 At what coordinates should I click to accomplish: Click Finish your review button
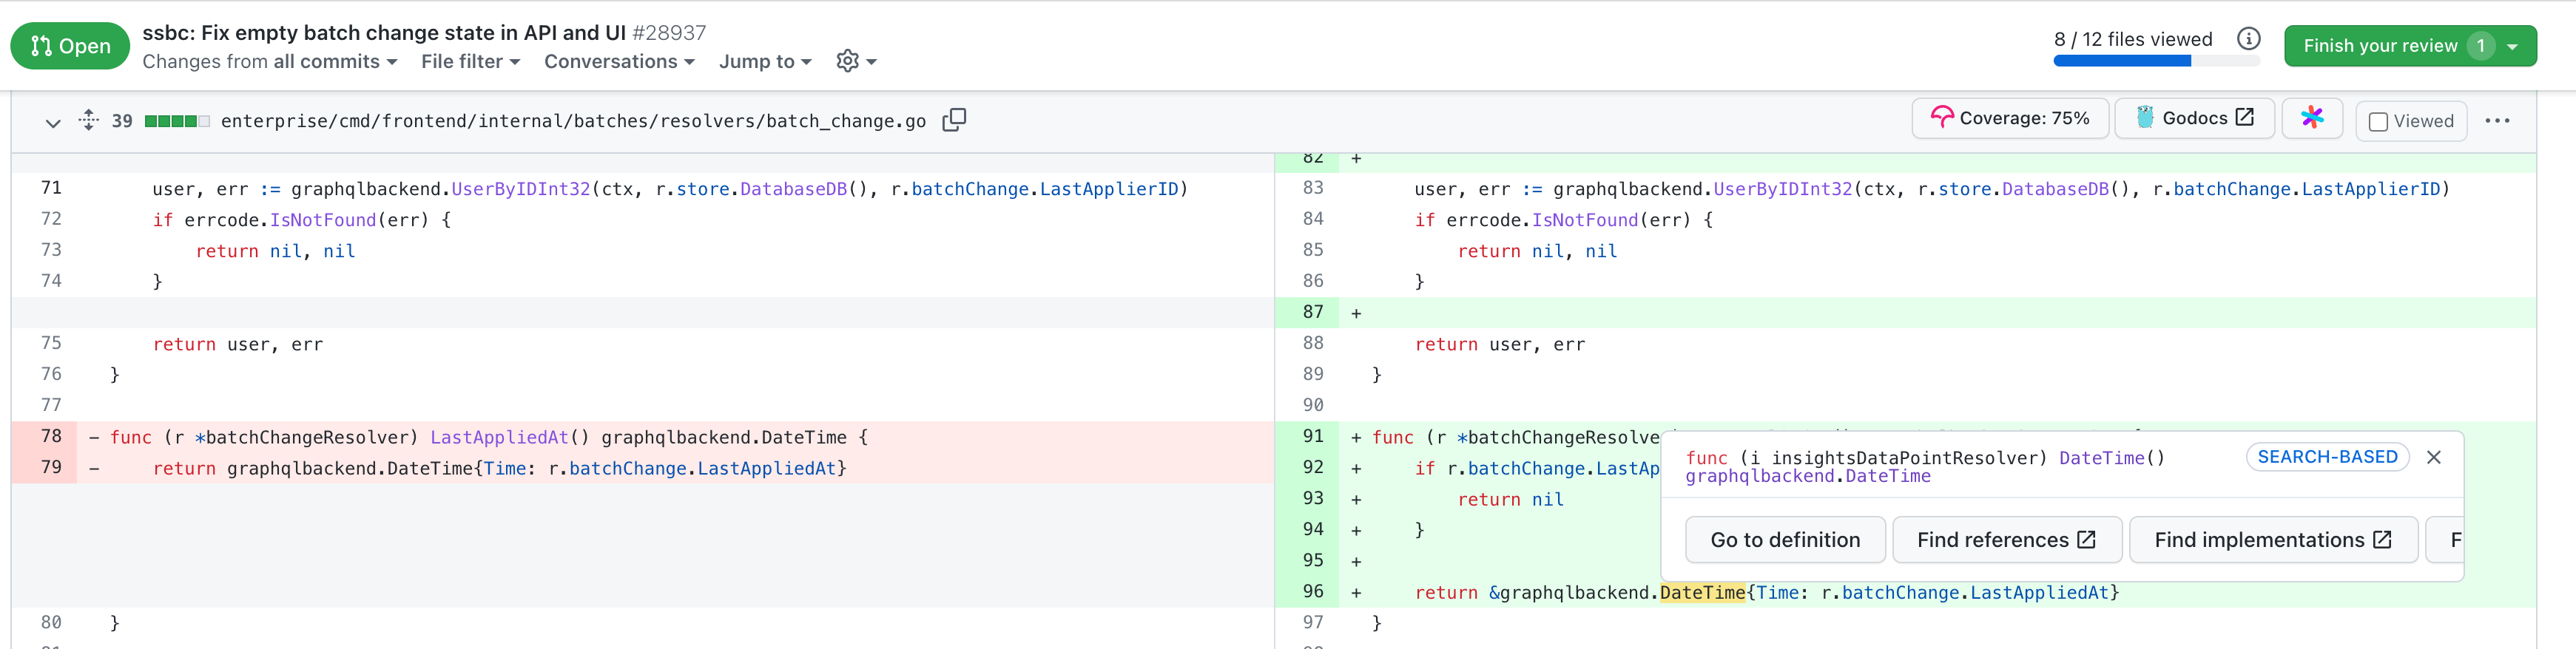click(2409, 46)
